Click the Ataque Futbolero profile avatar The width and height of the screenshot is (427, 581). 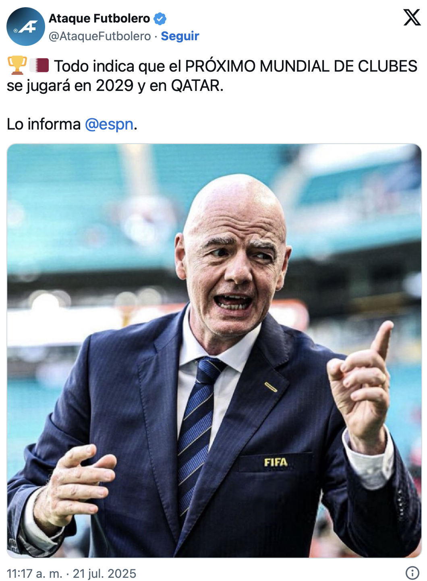[x=26, y=27]
